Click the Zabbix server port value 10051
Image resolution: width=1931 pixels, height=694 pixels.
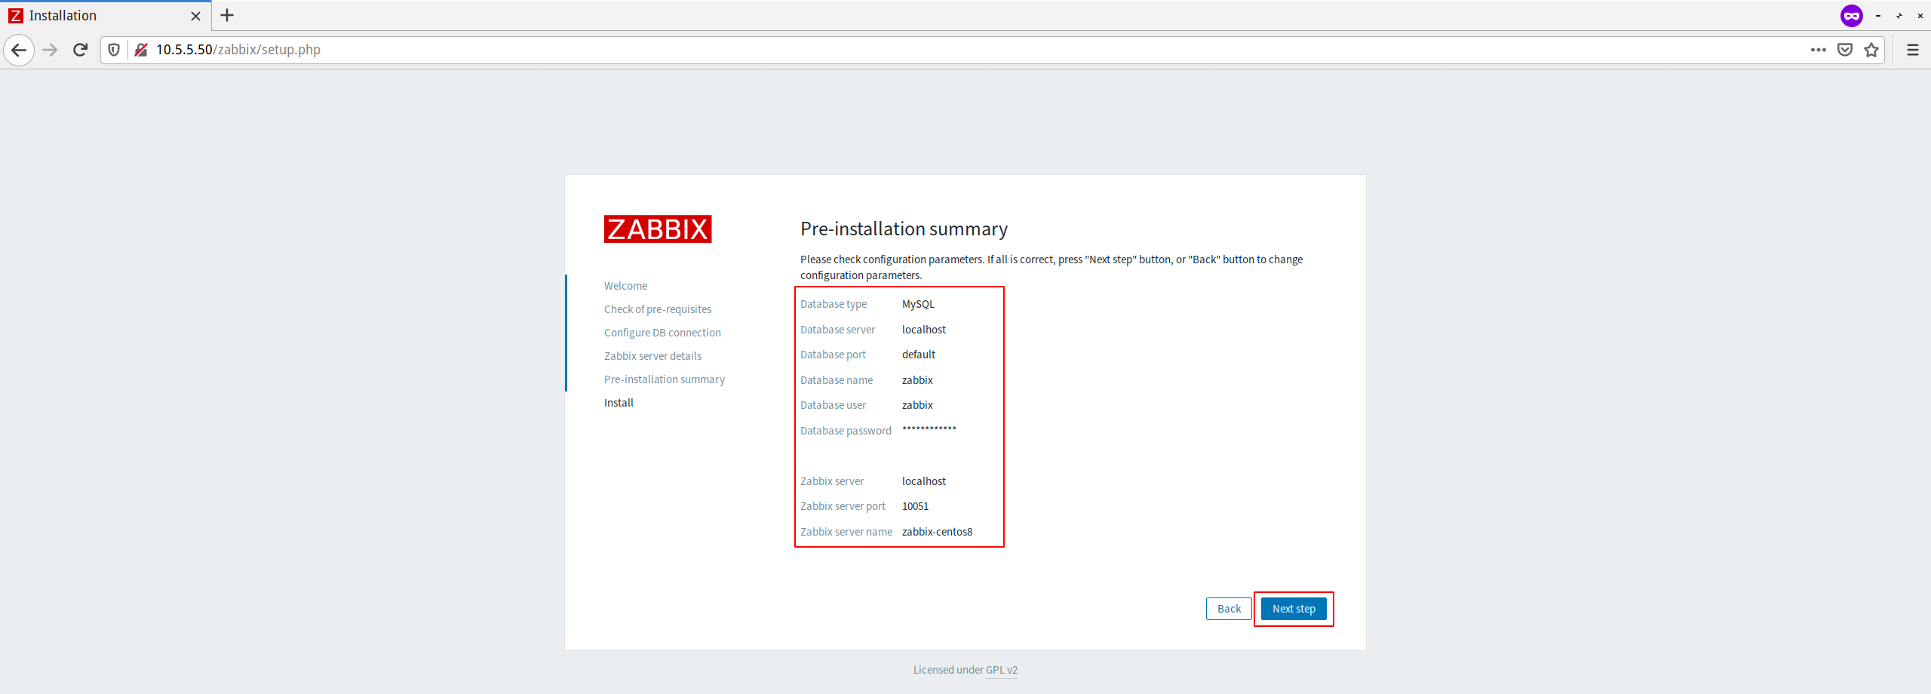915,506
